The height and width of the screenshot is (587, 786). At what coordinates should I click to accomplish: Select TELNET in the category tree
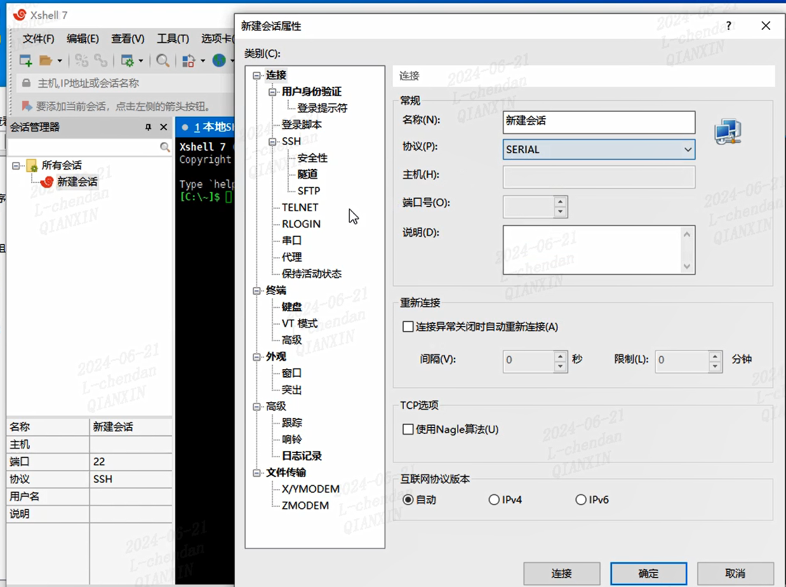300,208
